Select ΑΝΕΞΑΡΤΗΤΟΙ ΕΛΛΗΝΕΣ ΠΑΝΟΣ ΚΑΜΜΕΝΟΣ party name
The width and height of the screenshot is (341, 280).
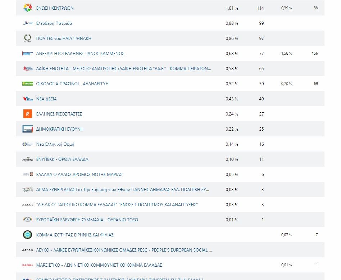pyautogui.click(x=80, y=54)
